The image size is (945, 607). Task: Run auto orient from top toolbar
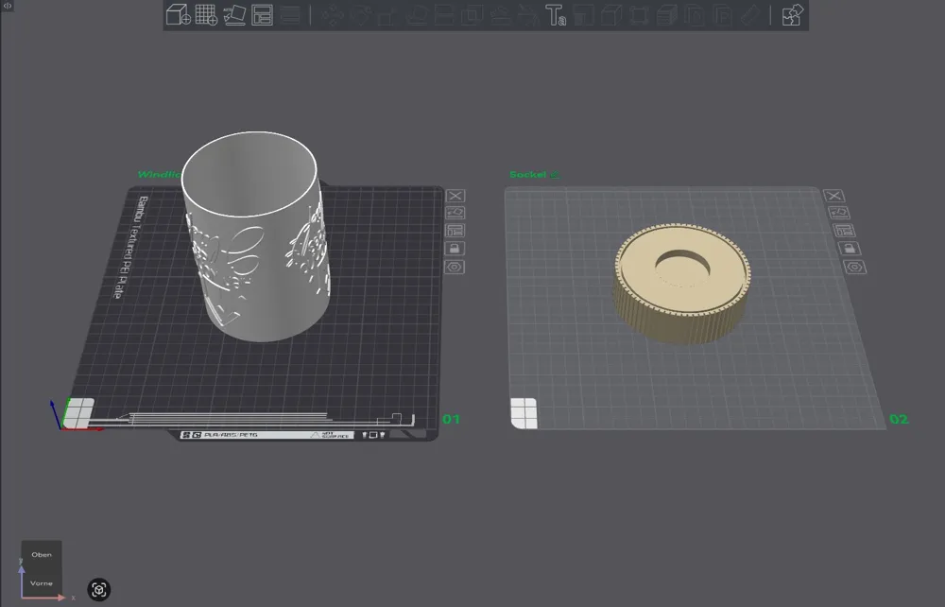(234, 14)
